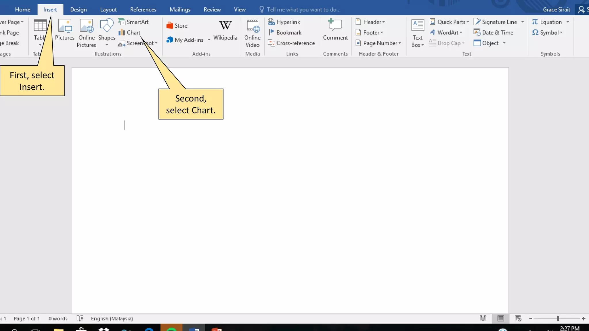Open the Office Store add-ins
589x331 pixels.
tap(177, 26)
